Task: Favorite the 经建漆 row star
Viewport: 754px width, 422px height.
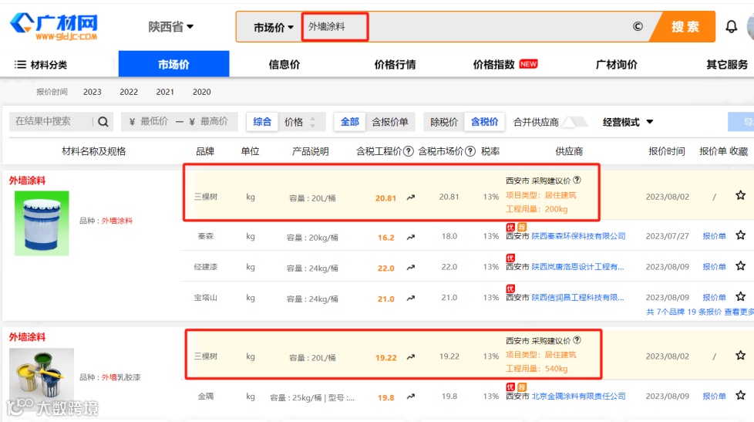Action: pos(740,266)
